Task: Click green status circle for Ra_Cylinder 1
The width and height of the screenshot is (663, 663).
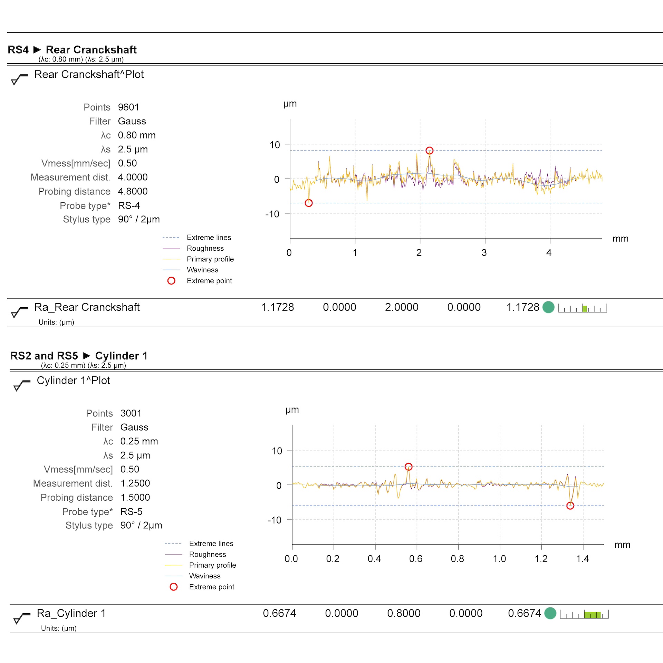Action: coord(550,613)
